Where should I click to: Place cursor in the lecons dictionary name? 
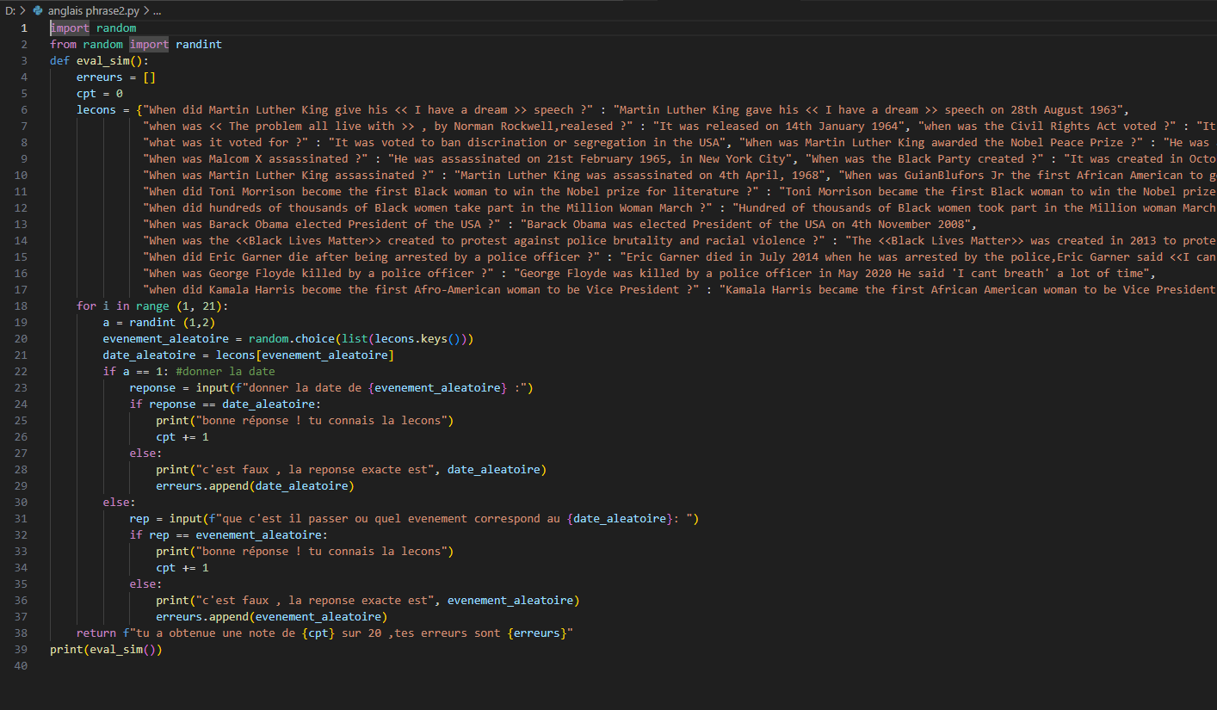coord(98,109)
